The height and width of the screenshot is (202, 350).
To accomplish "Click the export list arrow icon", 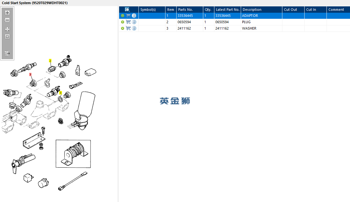I will [7, 53].
